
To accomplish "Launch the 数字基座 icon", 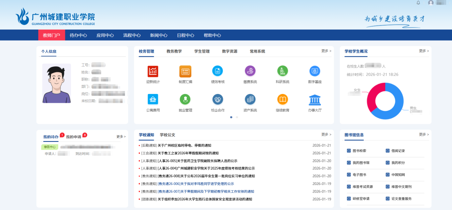I will coord(315,71).
